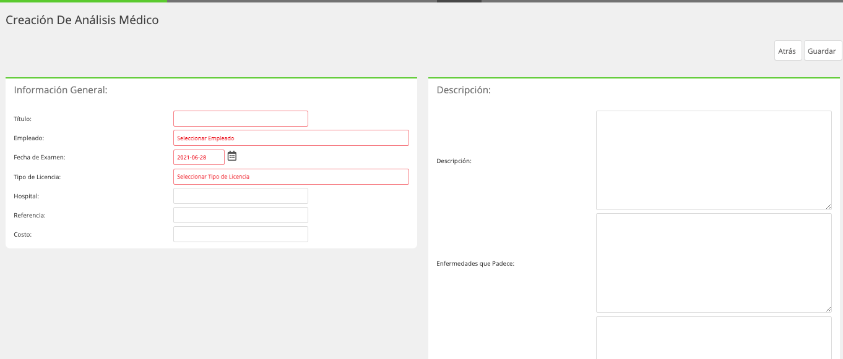Focus the Enfermedades que Padece text area
The height and width of the screenshot is (359, 843).
pyautogui.click(x=714, y=263)
